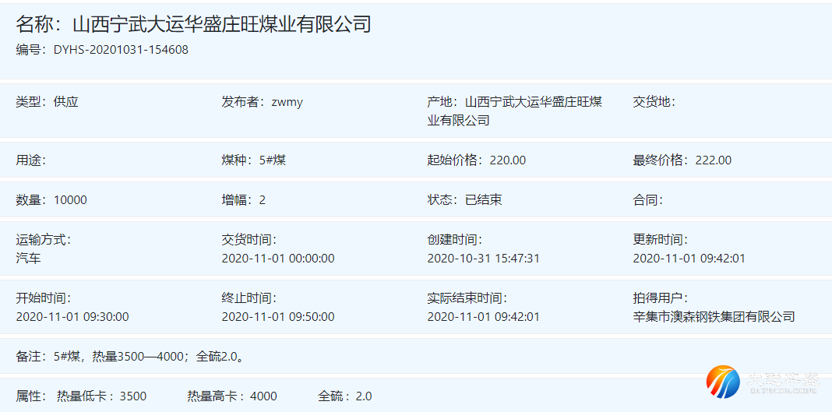Select the listing number DYHS-20201031-154608
The width and height of the screenshot is (832, 412).
(121, 50)
